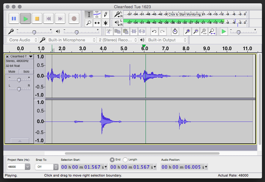Select the Multi-Tool asterisk mode
The image size is (265, 182).
coord(106,23)
